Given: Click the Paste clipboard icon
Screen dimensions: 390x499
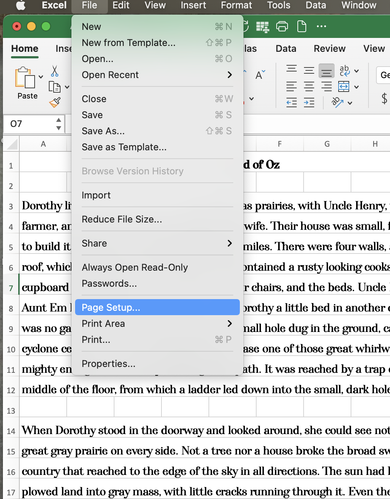Looking at the screenshot, I should tap(25, 77).
